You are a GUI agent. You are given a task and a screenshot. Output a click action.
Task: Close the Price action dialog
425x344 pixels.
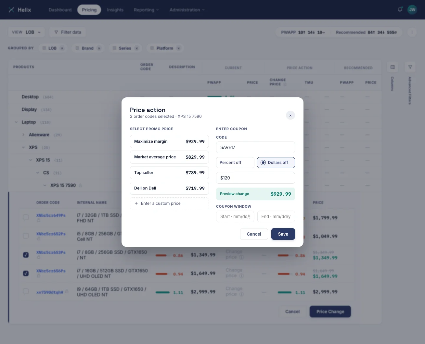click(290, 116)
